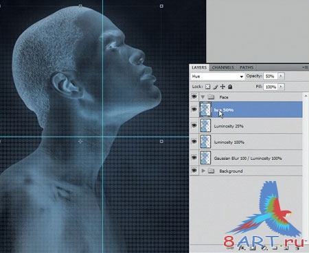The image size is (309, 253).
Task: Click the lock image pixels brush icon
Action: click(215, 86)
